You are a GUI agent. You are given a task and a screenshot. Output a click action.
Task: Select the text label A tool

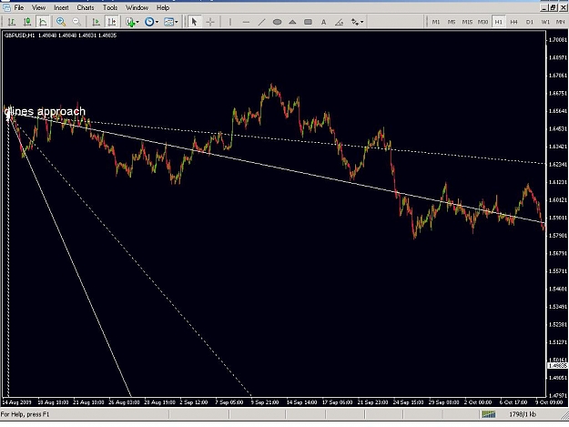coord(323,22)
